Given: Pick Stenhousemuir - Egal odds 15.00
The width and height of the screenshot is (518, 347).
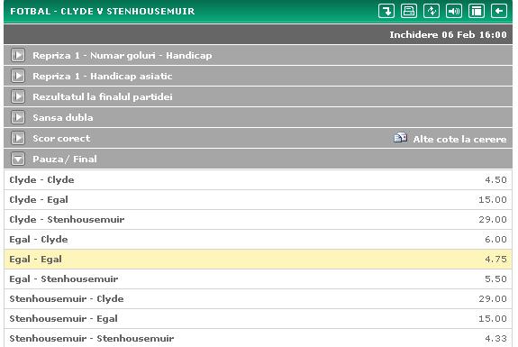Looking at the screenshot, I should coord(493,318).
